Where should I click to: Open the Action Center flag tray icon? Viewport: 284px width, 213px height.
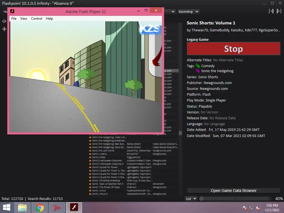click(245, 208)
